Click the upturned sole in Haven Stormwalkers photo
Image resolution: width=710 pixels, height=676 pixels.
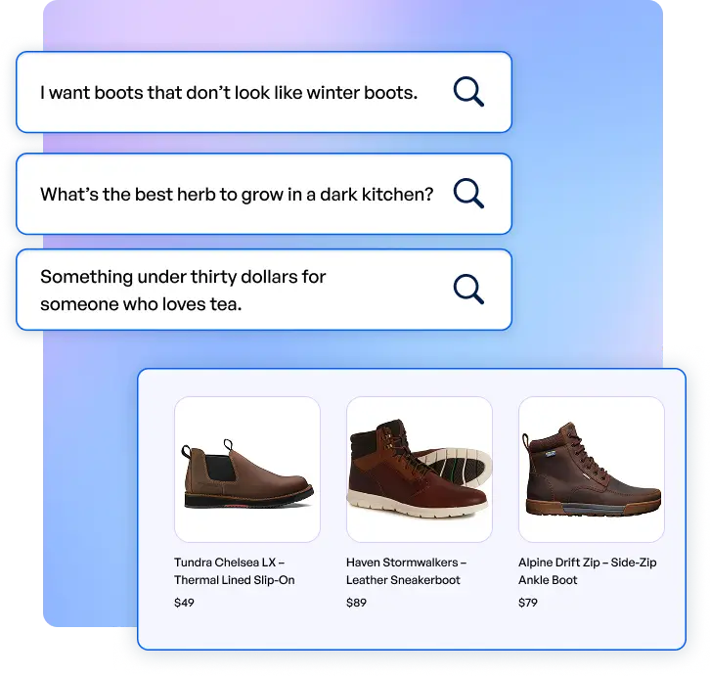(455, 467)
